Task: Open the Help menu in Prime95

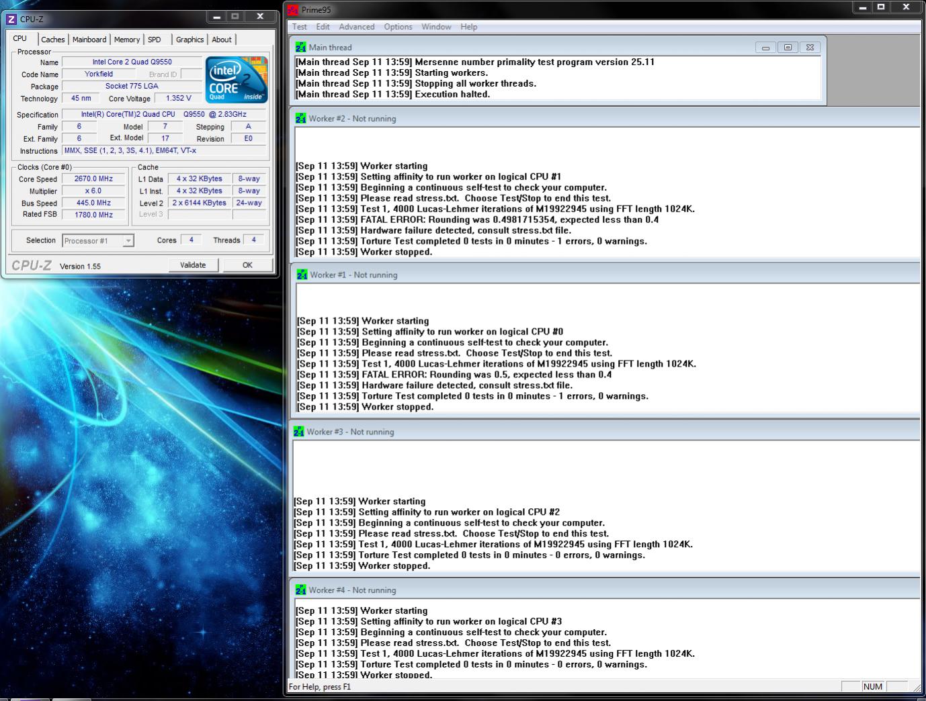Action: coord(468,27)
